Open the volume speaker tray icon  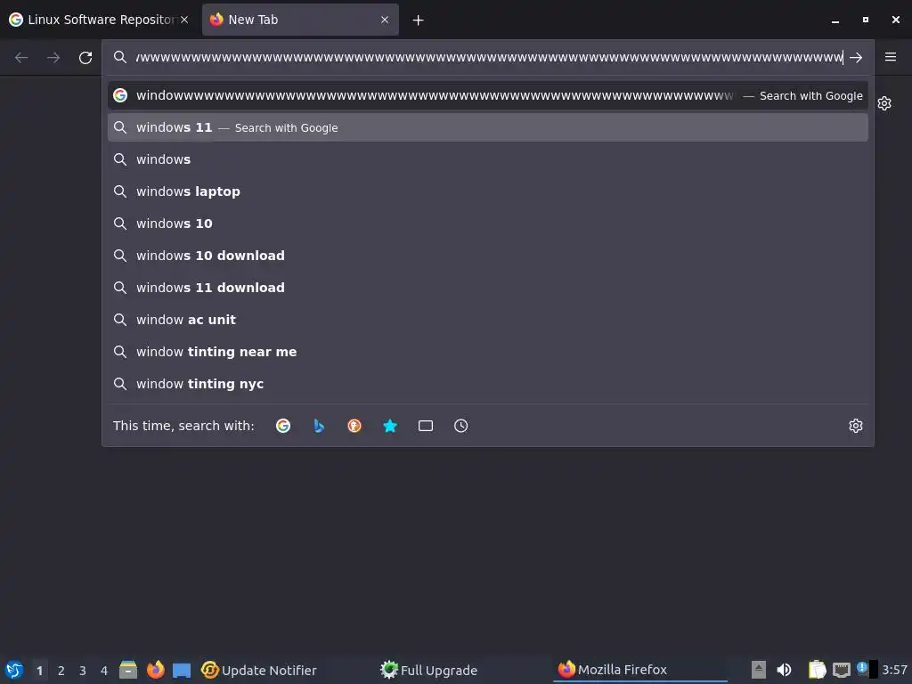(784, 670)
